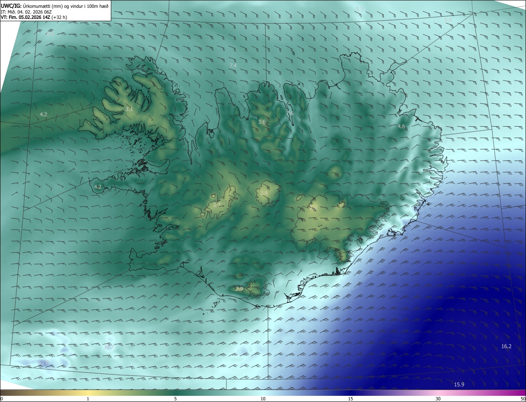Click the 2.9 value near Mýrdalsjökull
The width and height of the screenshot is (526, 402).
239,289
